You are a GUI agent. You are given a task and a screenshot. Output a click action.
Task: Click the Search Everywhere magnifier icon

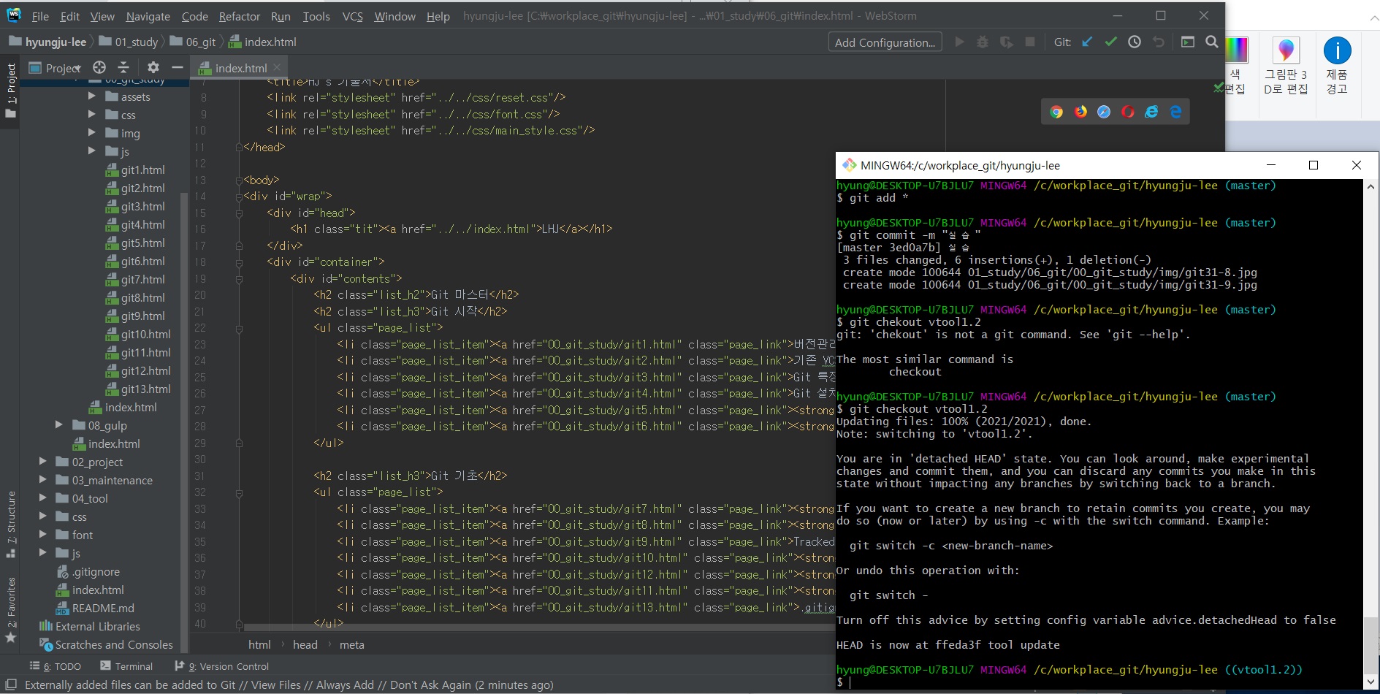(x=1211, y=42)
